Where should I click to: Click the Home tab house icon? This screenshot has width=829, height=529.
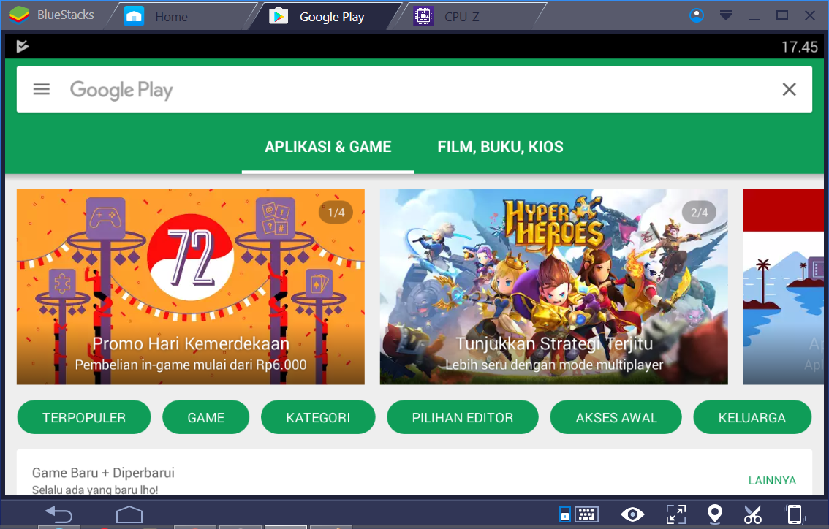(x=134, y=16)
